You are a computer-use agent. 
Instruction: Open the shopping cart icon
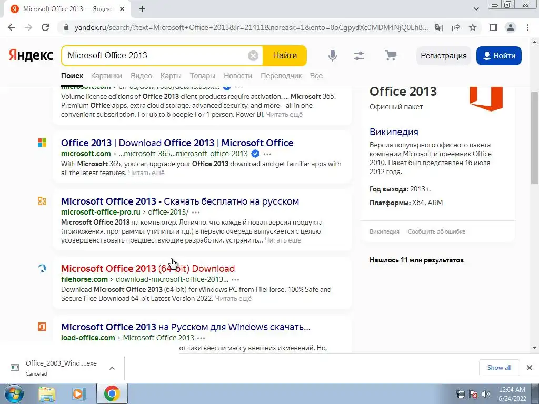tap(391, 55)
